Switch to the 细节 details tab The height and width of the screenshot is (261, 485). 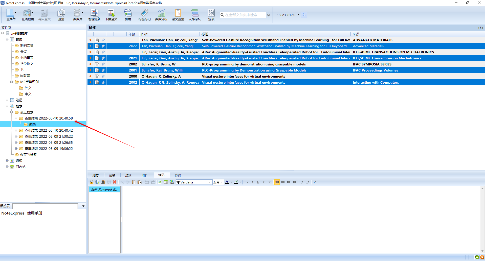tap(95, 175)
